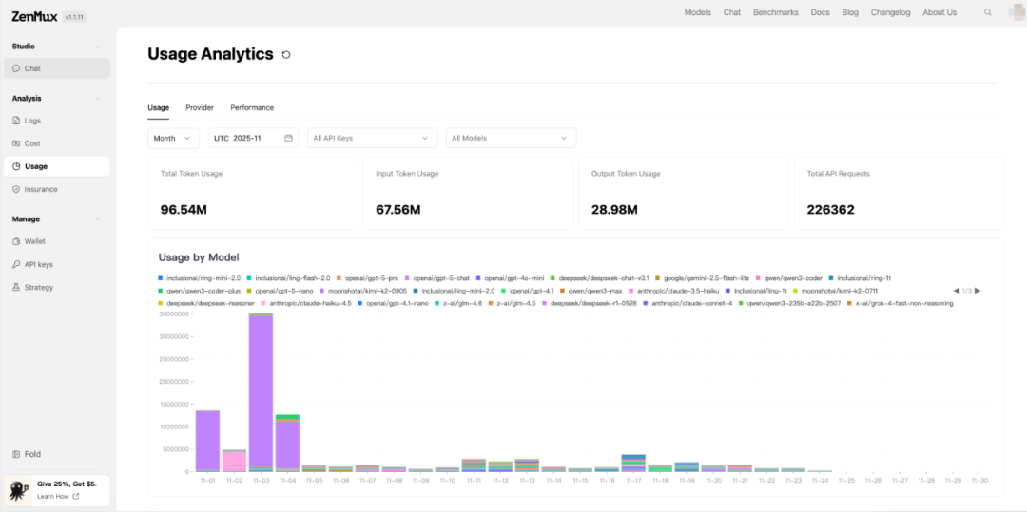Screen dimensions: 1027x512
Task: Switch to the Performance tab
Action: [x=252, y=108]
